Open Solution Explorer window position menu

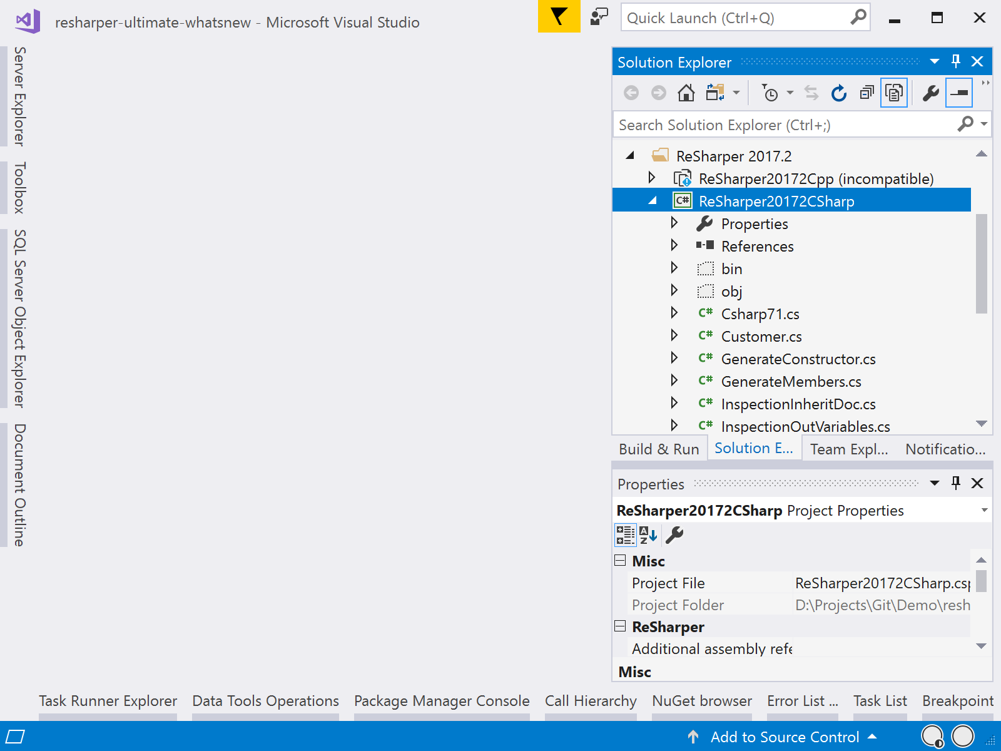[x=935, y=61]
